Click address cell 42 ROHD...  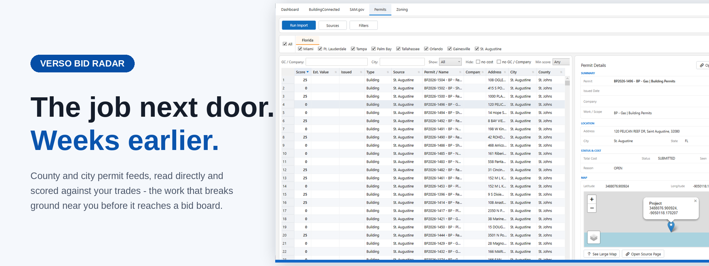[x=497, y=137]
